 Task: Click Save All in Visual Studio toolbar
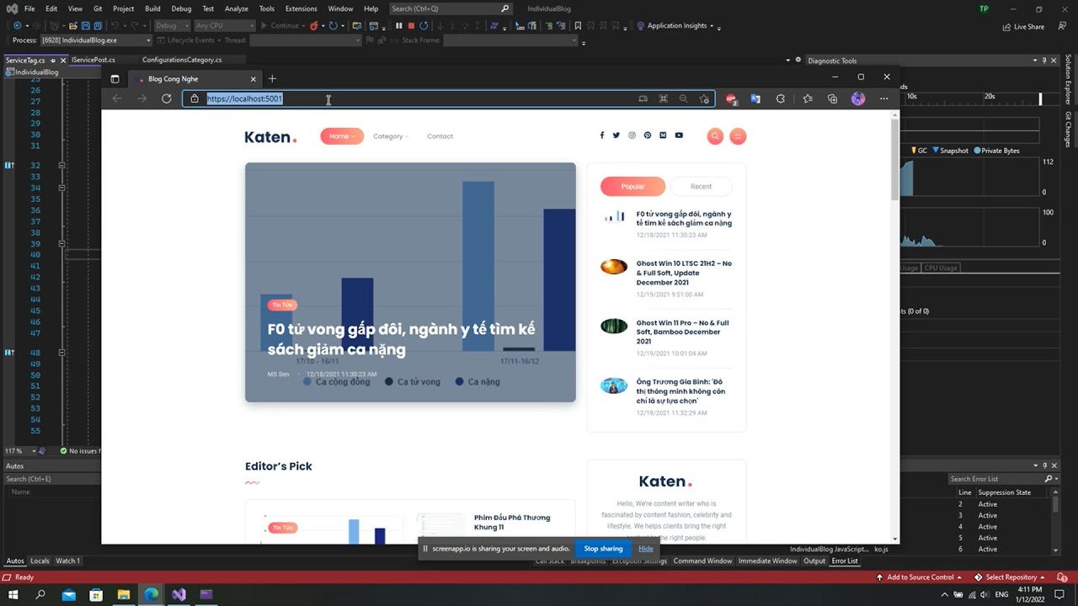click(99, 26)
